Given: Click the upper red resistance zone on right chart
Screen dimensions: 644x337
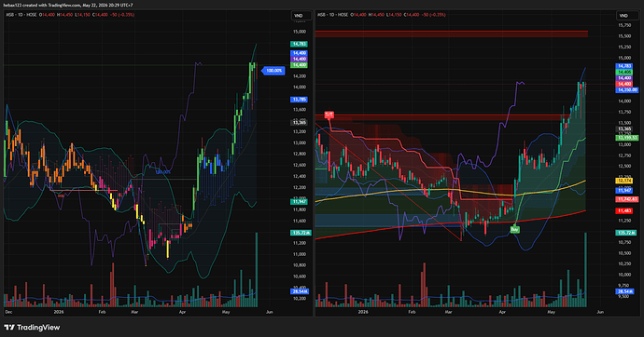Looking at the screenshot, I should point(452,34).
